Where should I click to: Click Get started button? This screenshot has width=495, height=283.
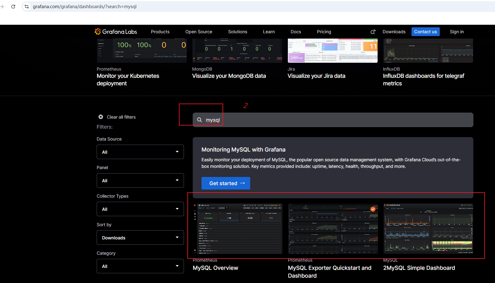click(x=226, y=183)
